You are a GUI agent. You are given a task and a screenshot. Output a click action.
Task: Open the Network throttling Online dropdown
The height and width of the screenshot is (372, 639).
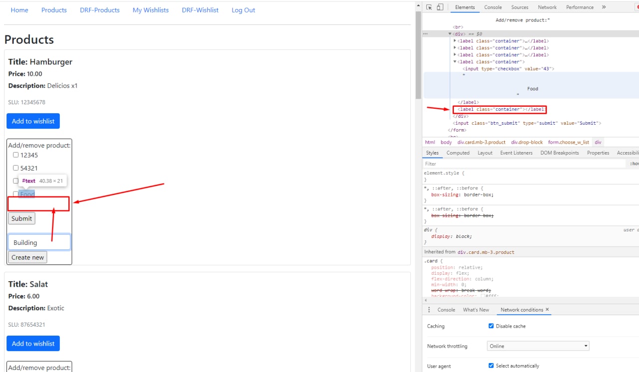[538, 346]
